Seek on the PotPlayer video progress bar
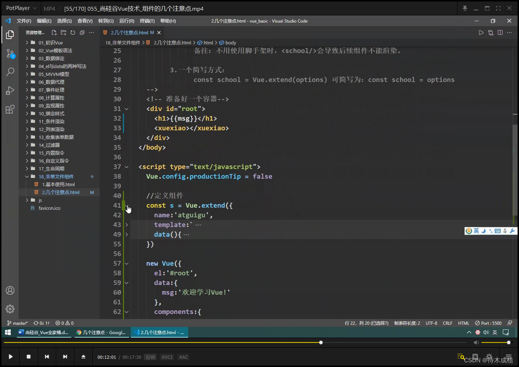 [235, 343]
